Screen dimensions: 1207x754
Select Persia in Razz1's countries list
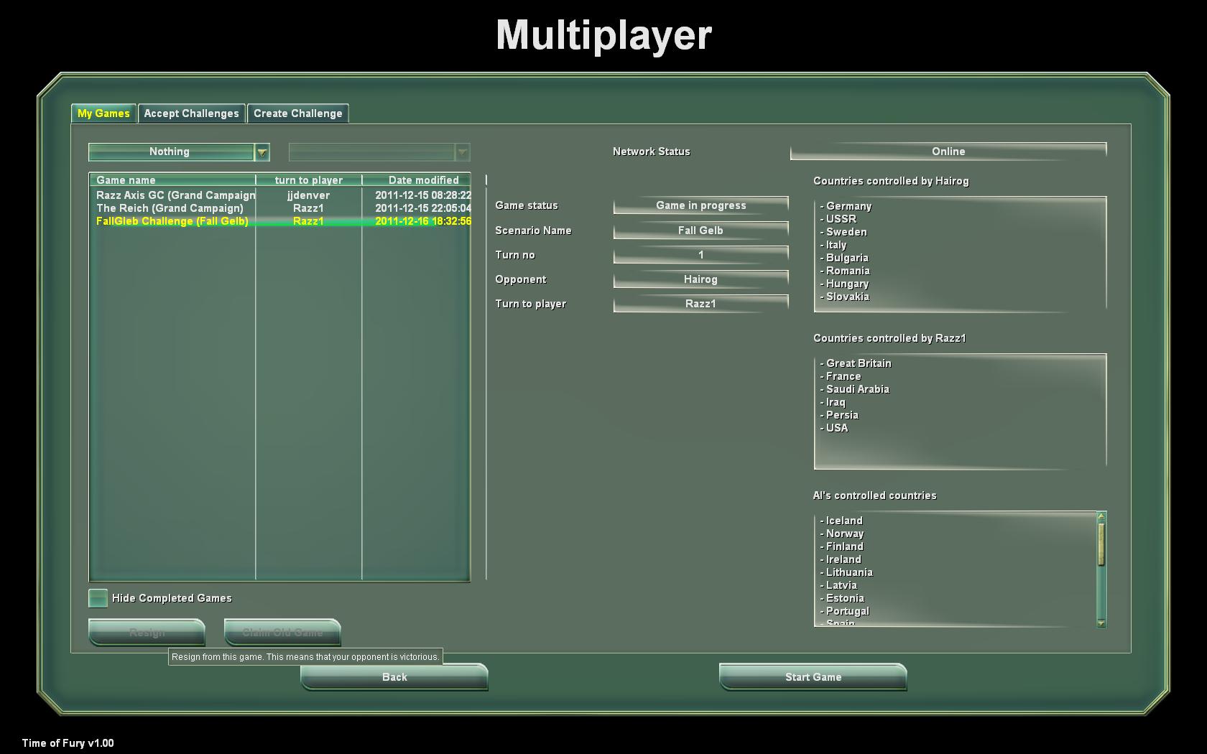point(839,415)
